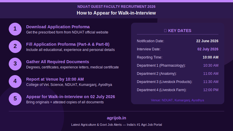The image size is (233, 131).
Task: Select 'Gather All Required Documents' heading
Action: (58, 62)
